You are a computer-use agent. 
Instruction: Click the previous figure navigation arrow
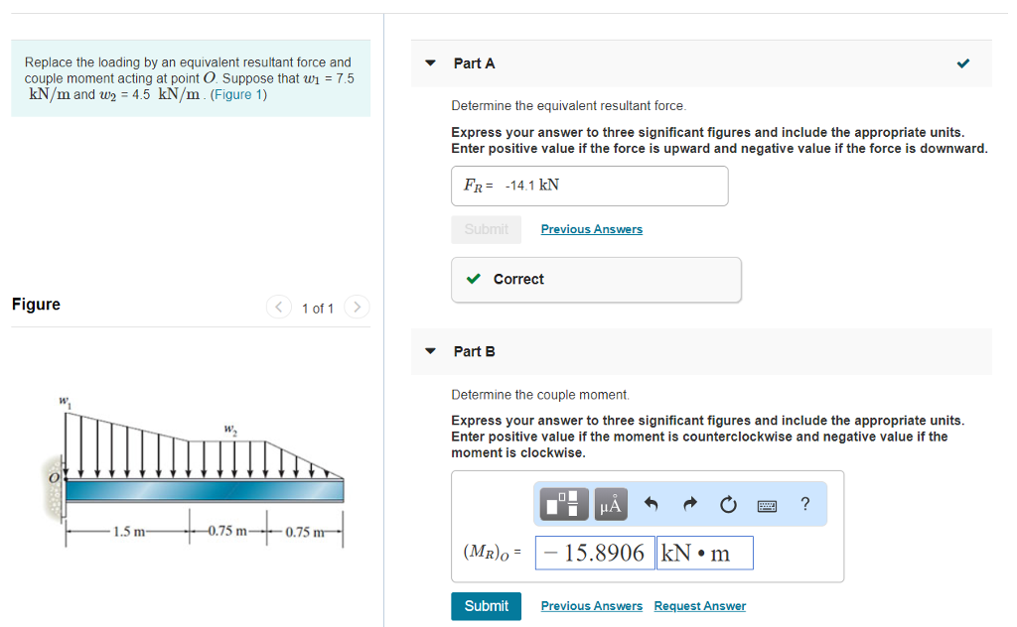[279, 308]
